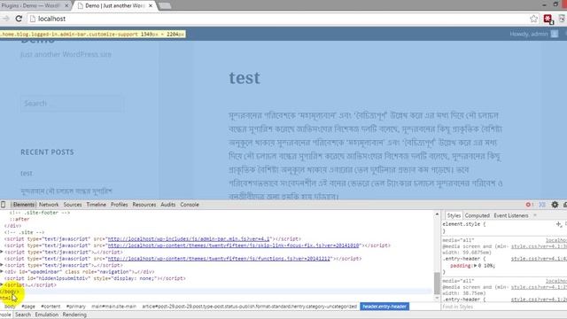
Task: Expand the second collapsed text/javascript script node
Action: click(2, 265)
